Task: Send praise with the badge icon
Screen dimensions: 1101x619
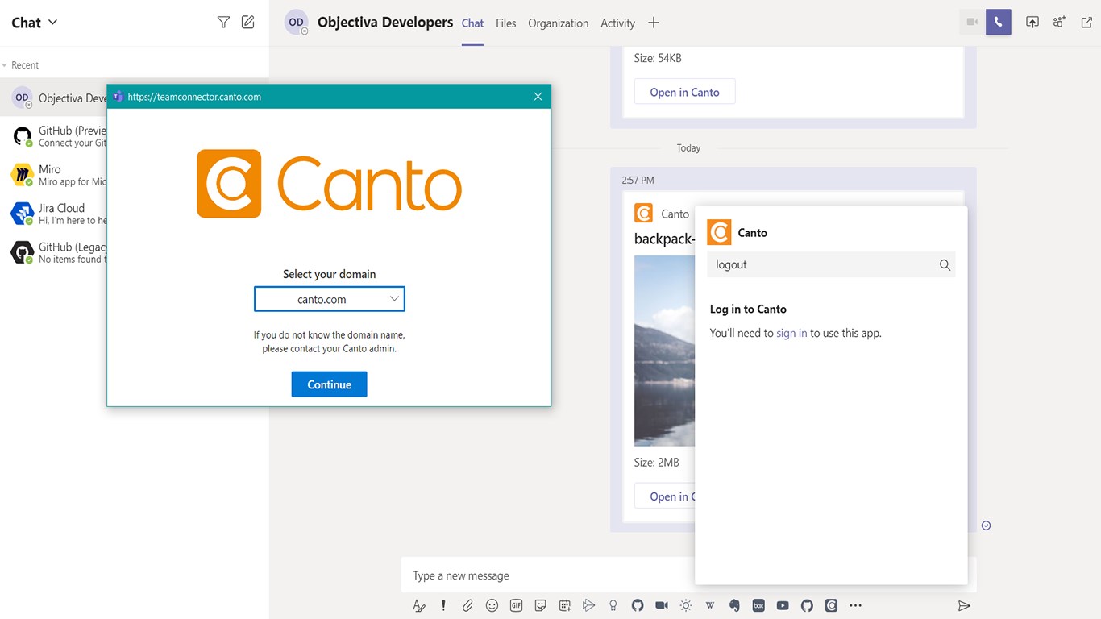Action: pyautogui.click(x=613, y=605)
